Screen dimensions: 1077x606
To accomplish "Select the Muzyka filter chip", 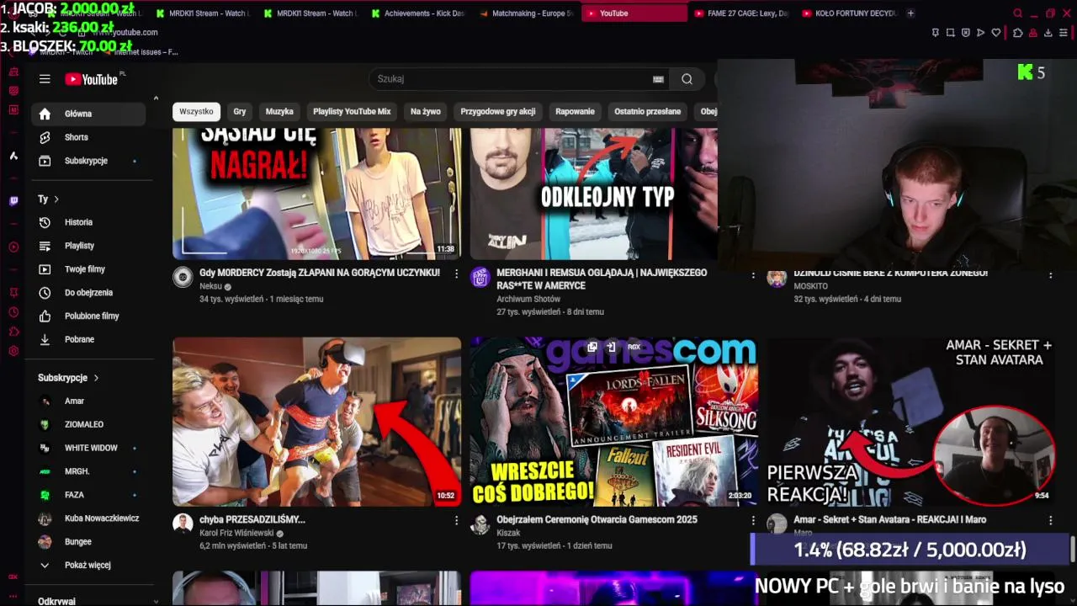I will pyautogui.click(x=279, y=111).
